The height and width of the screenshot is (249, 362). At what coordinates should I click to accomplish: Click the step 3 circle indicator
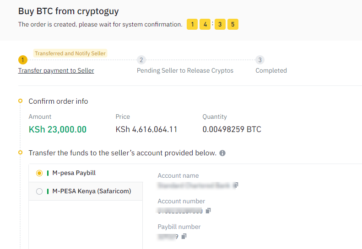pos(260,60)
